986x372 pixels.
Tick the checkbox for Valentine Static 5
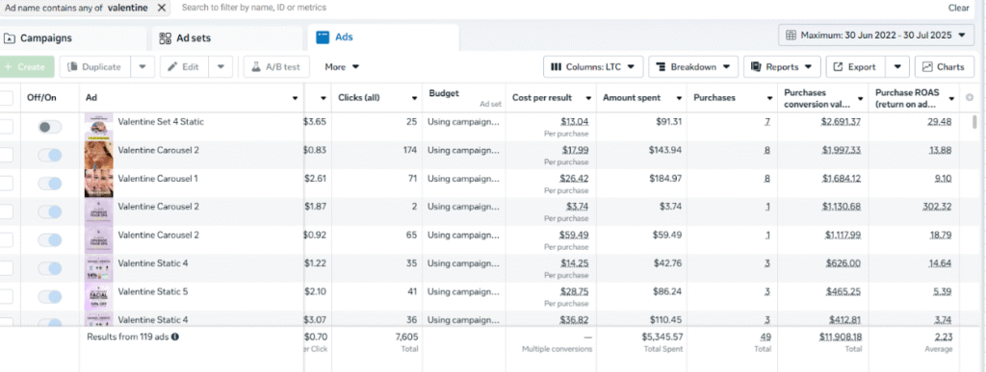point(6,297)
